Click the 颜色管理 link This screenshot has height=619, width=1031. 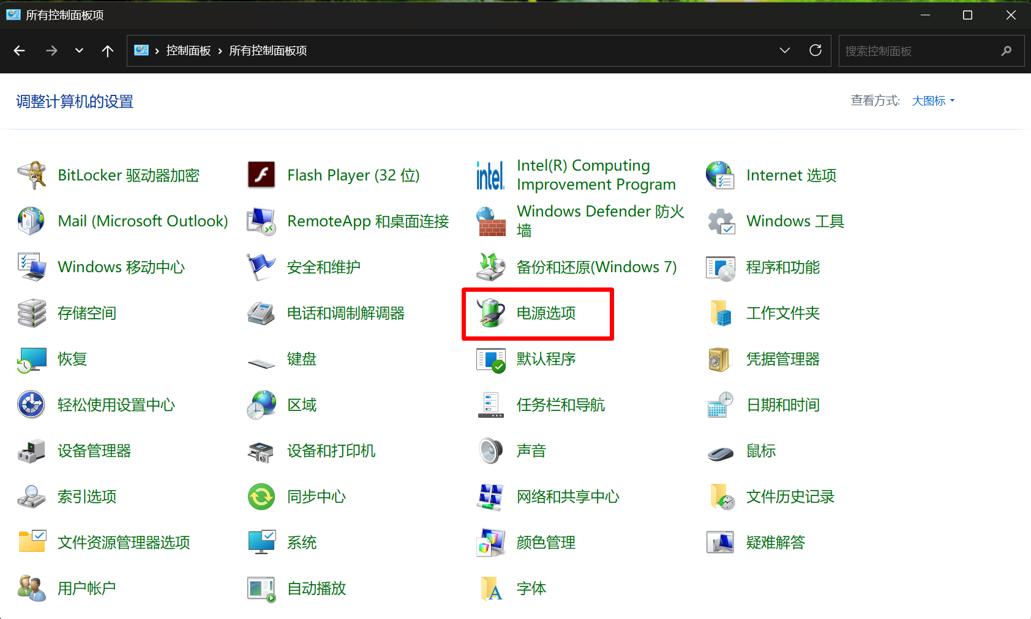[x=546, y=543]
